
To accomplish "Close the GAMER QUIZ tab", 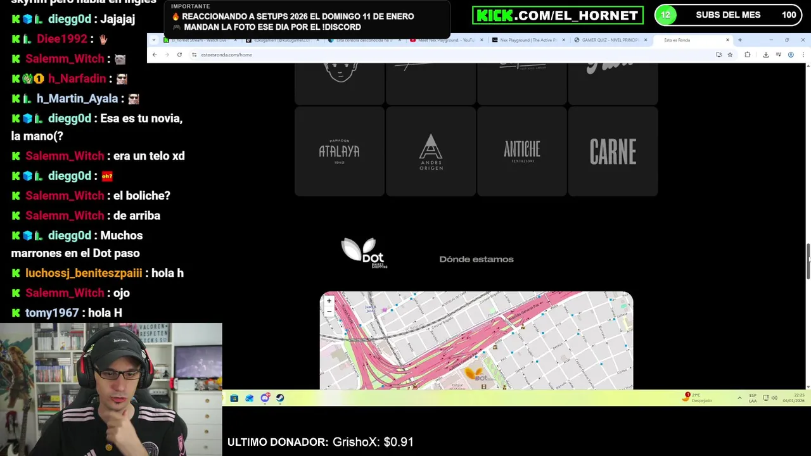I will (x=646, y=40).
